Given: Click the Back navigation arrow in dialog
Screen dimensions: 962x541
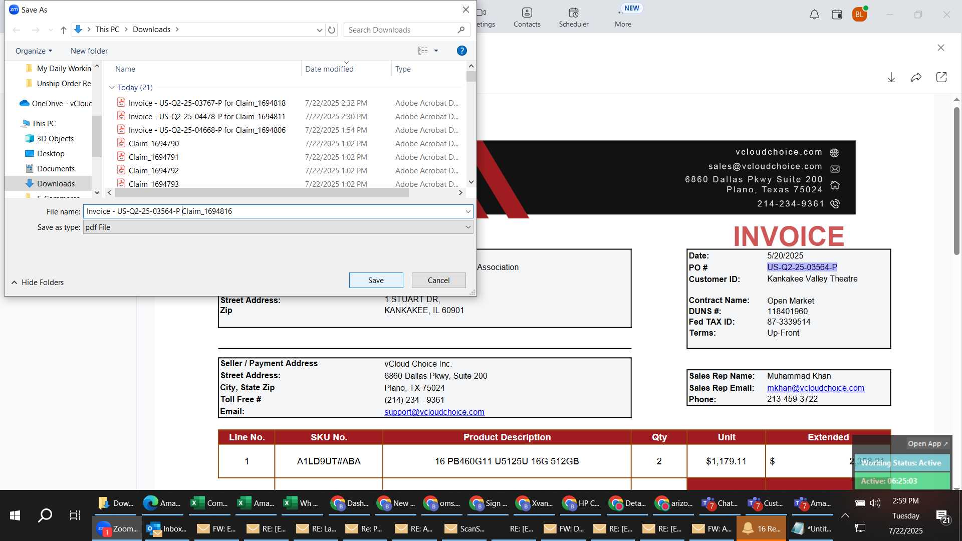Looking at the screenshot, I should click(x=17, y=30).
